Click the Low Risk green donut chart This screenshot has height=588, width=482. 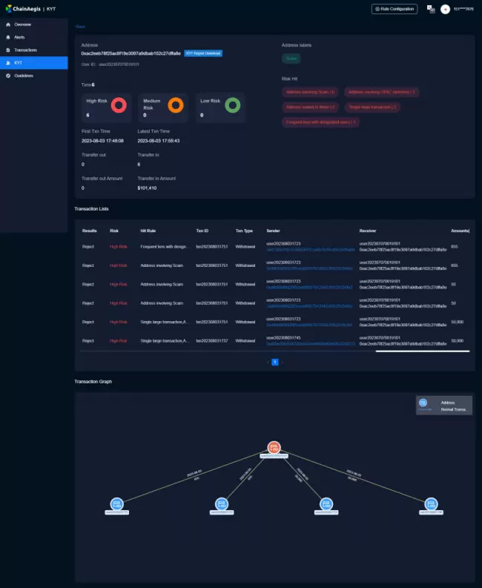(x=232, y=106)
